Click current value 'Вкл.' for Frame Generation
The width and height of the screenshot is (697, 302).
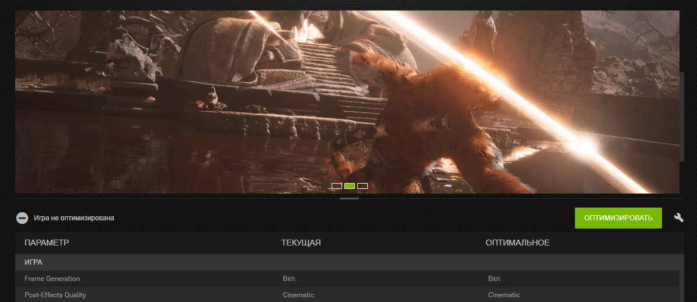[290, 279]
